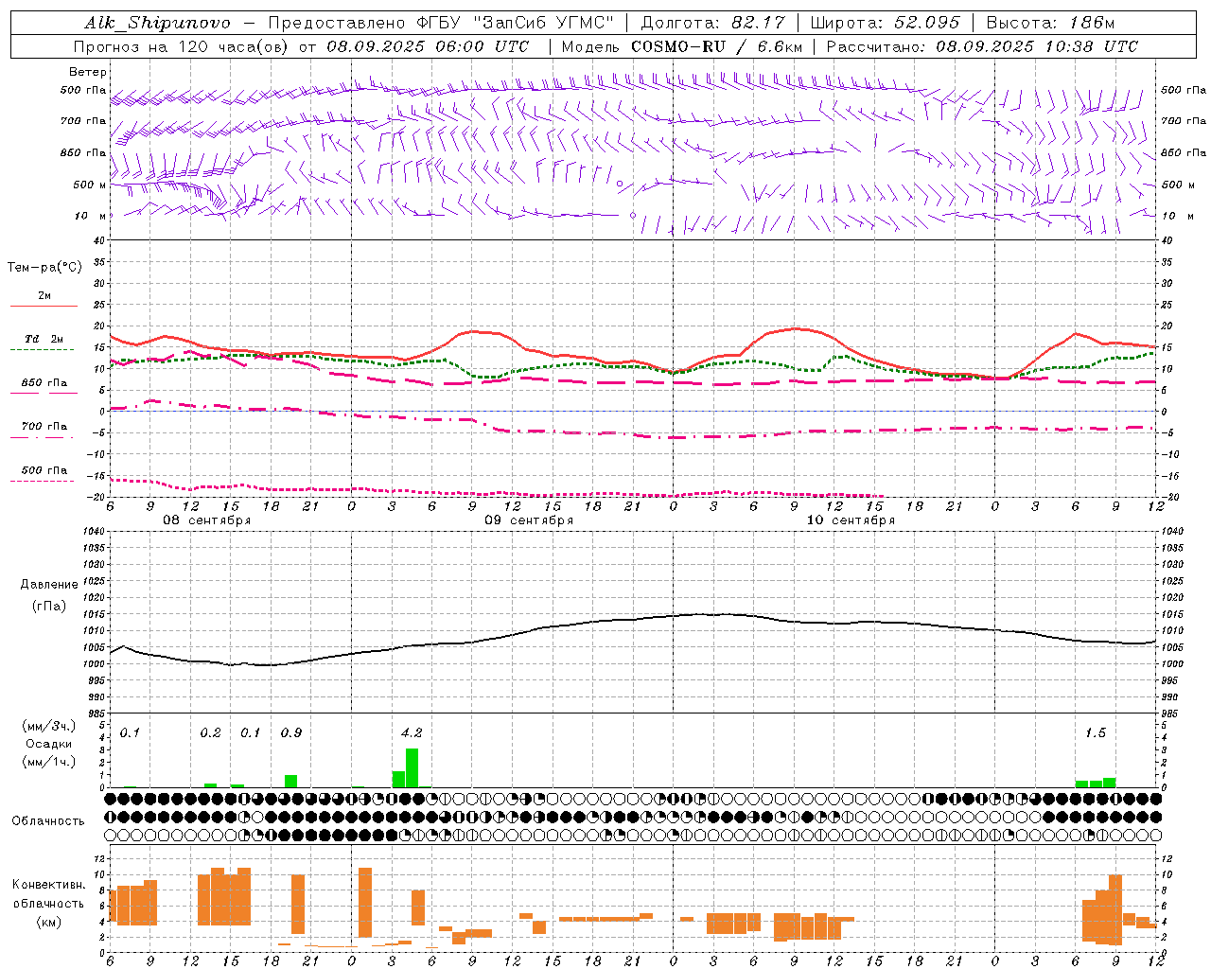1211x969 pixels.
Task: Click the 0.2 precipitation amount
Action: (x=210, y=732)
